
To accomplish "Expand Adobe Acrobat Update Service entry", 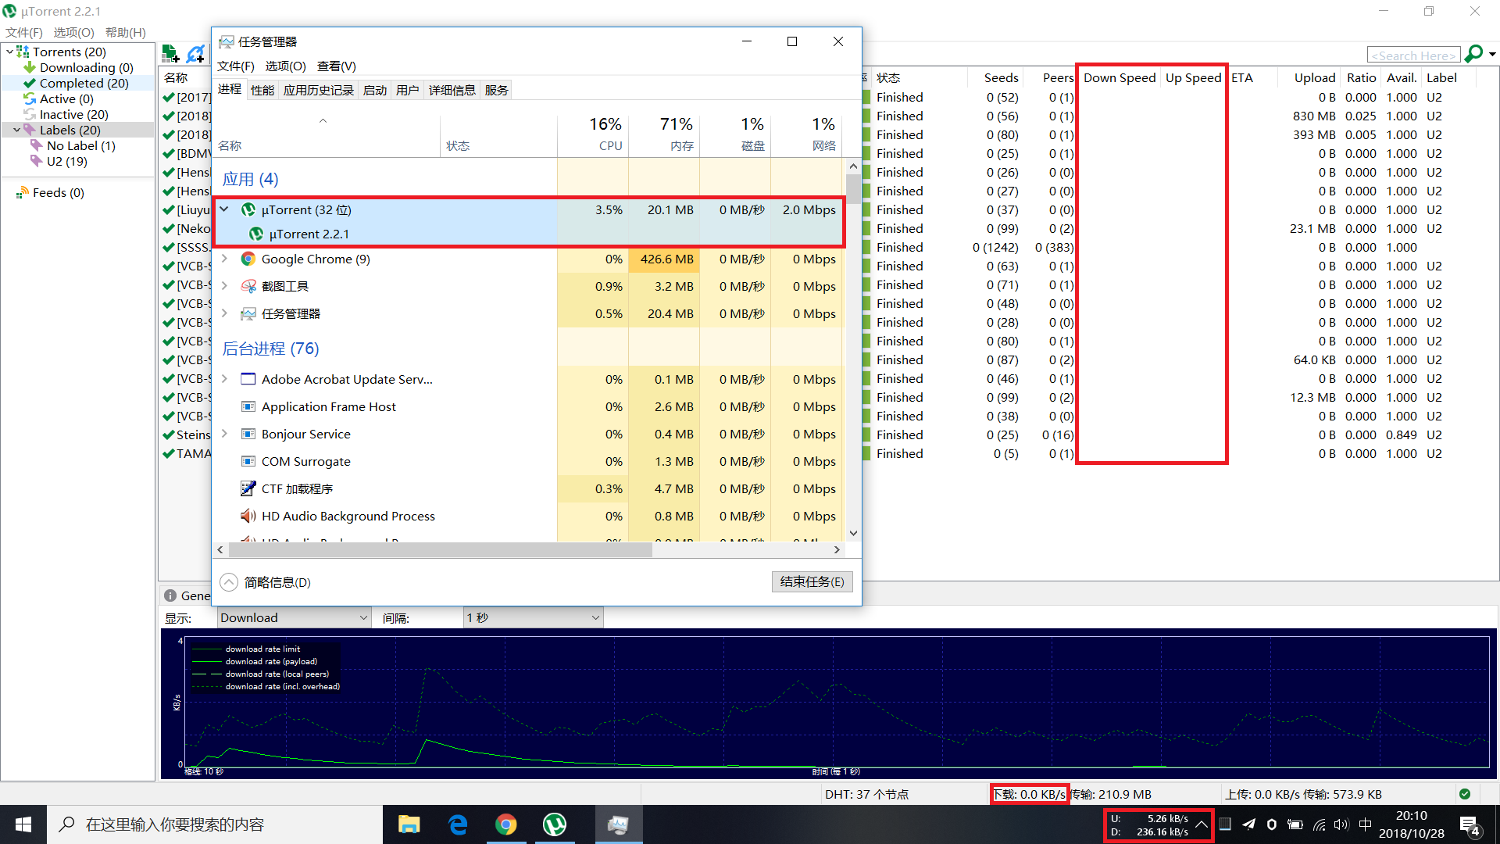I will (x=224, y=379).
